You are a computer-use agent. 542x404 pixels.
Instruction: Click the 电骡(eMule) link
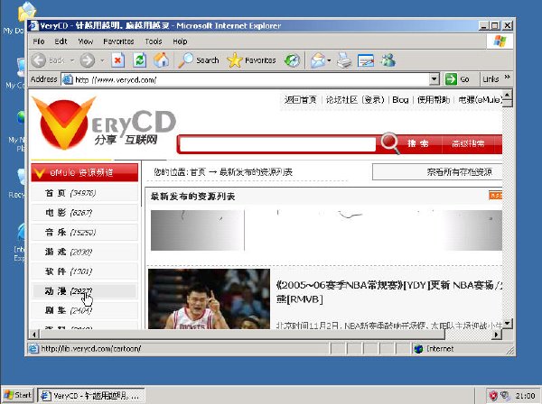481,100
